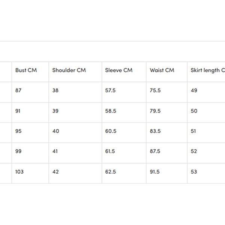
Task: Click waist value 75.5
Action: tap(155, 91)
